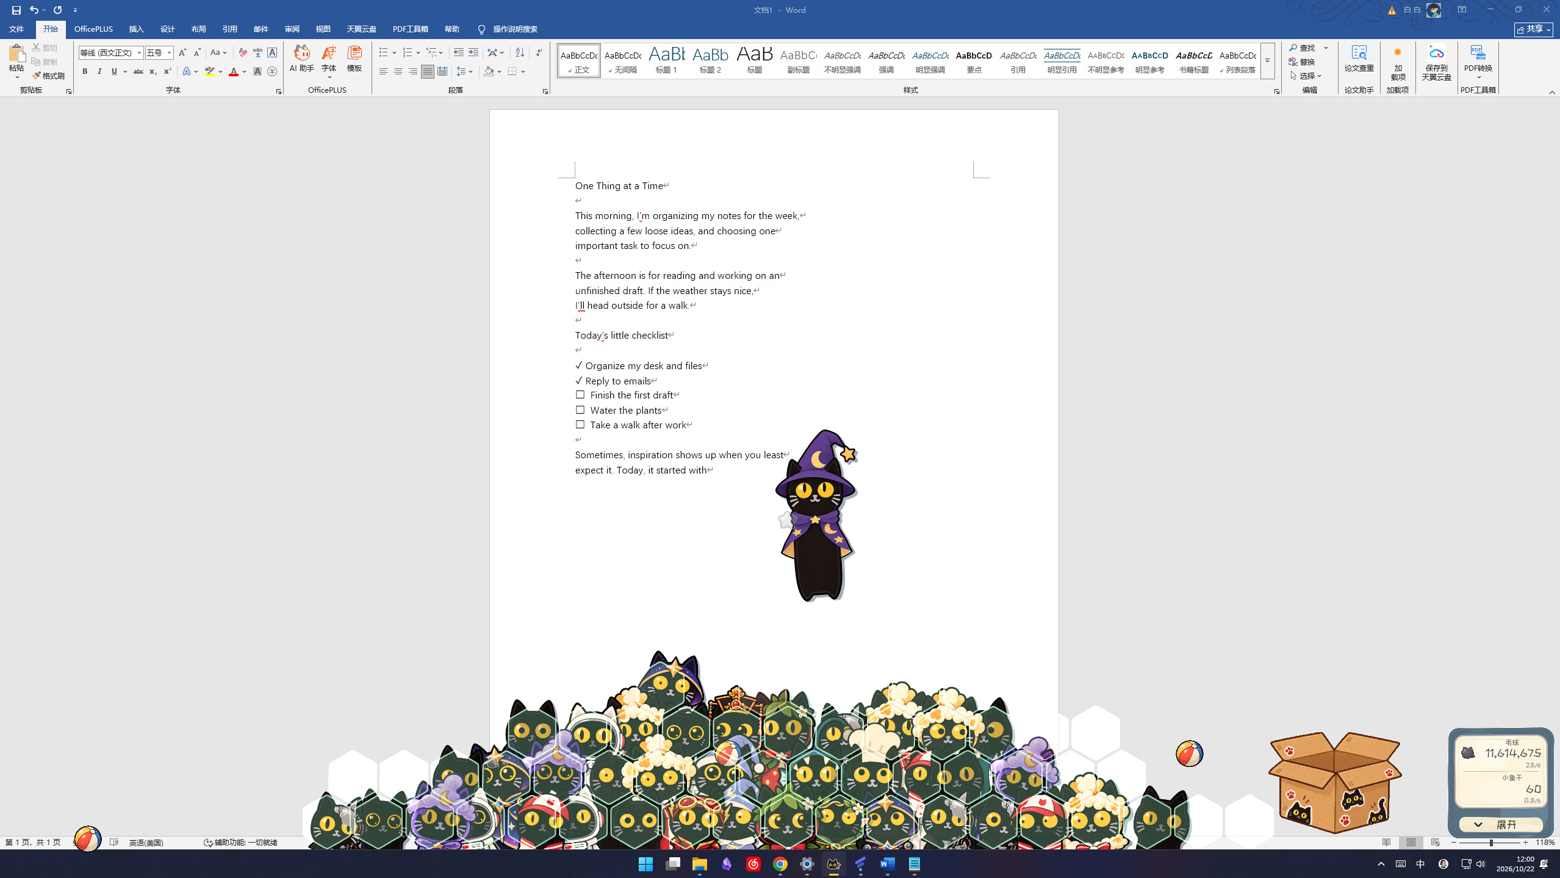Toggle Italic formatting
The image size is (1560, 878).
point(99,72)
